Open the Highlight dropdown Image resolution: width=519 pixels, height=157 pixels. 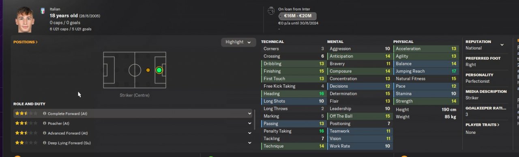(x=238, y=42)
